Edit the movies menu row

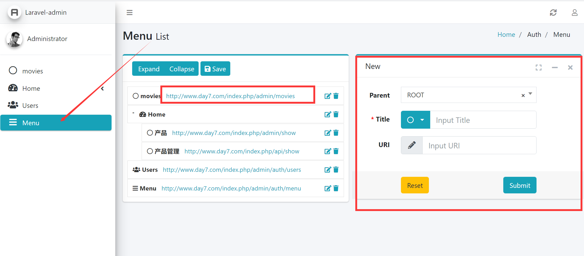point(328,96)
